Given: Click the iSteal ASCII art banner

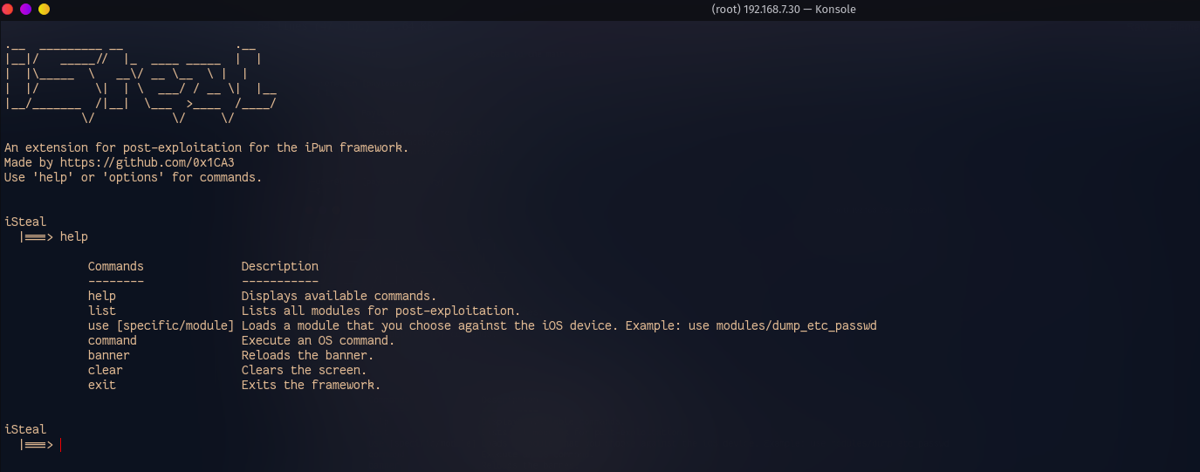Looking at the screenshot, I should tap(141, 81).
